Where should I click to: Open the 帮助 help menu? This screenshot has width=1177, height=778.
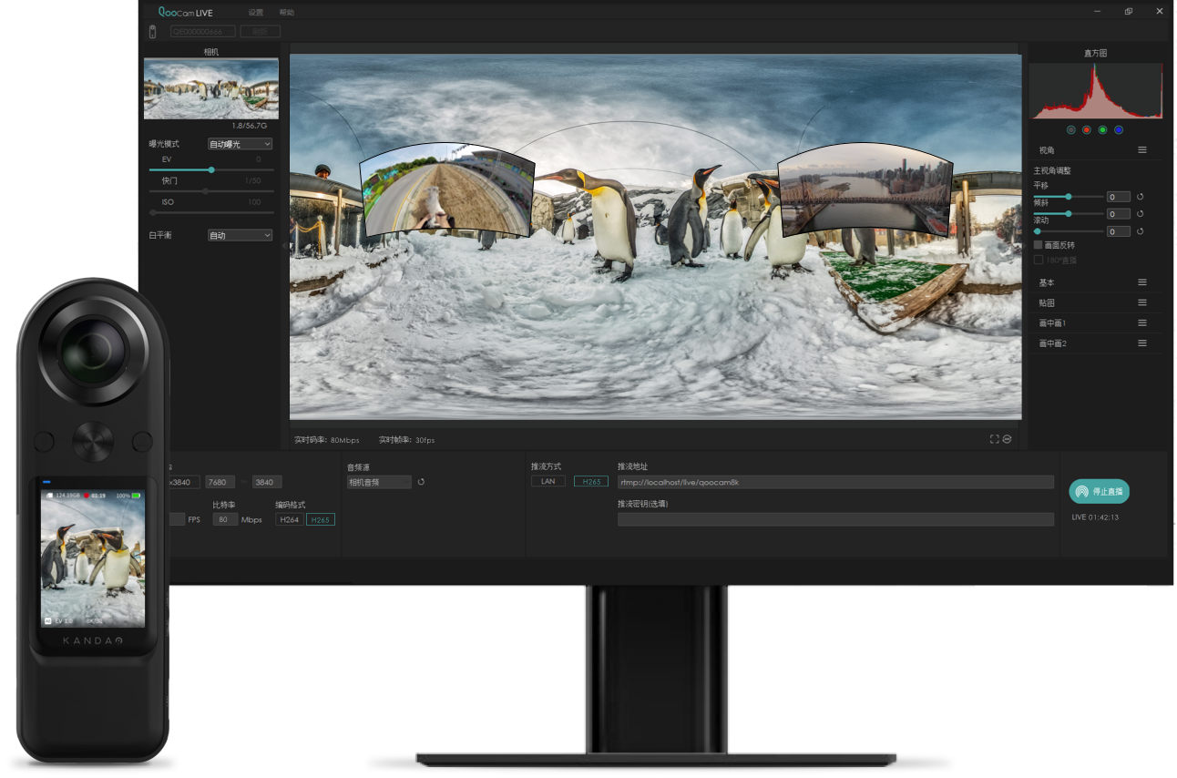286,13
